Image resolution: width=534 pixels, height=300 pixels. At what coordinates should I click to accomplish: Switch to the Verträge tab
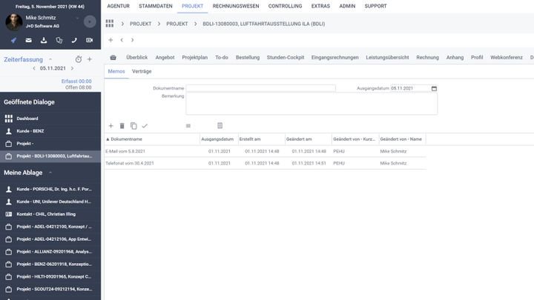[x=142, y=71]
